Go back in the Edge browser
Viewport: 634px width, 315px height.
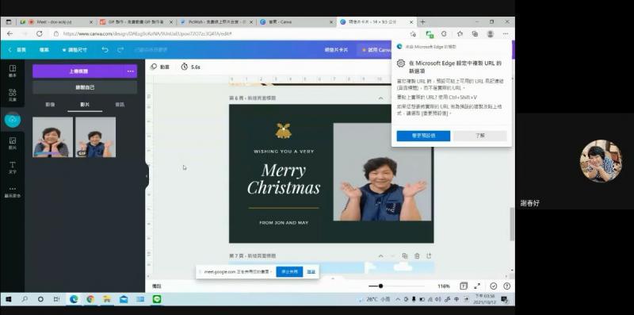pos(10,33)
